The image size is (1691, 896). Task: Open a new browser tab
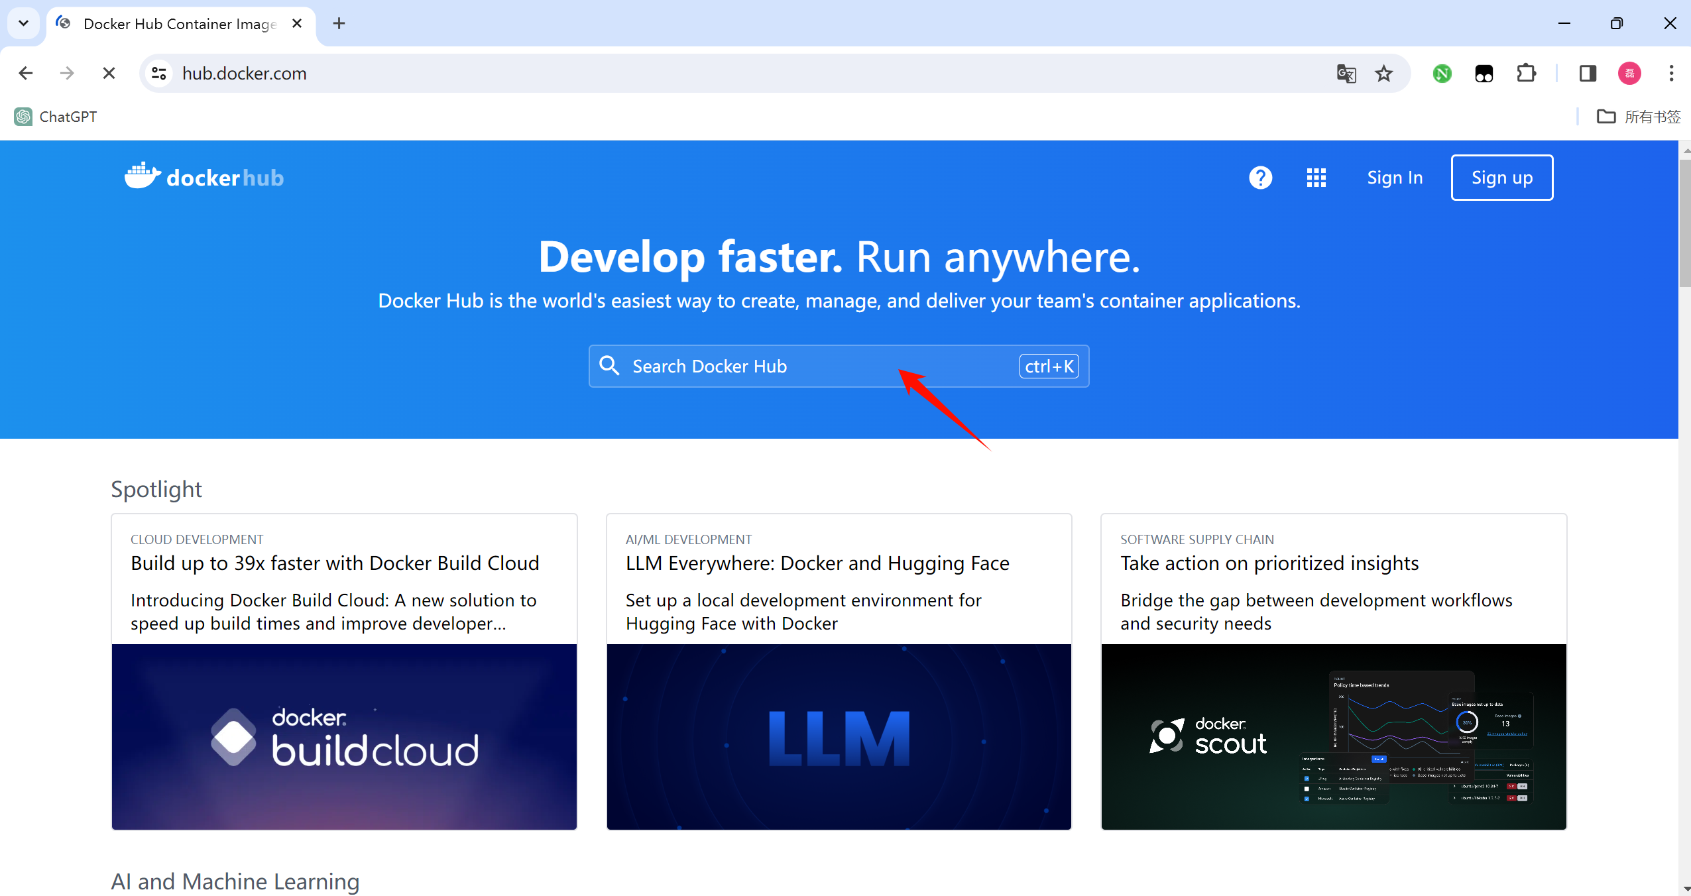[x=339, y=24]
